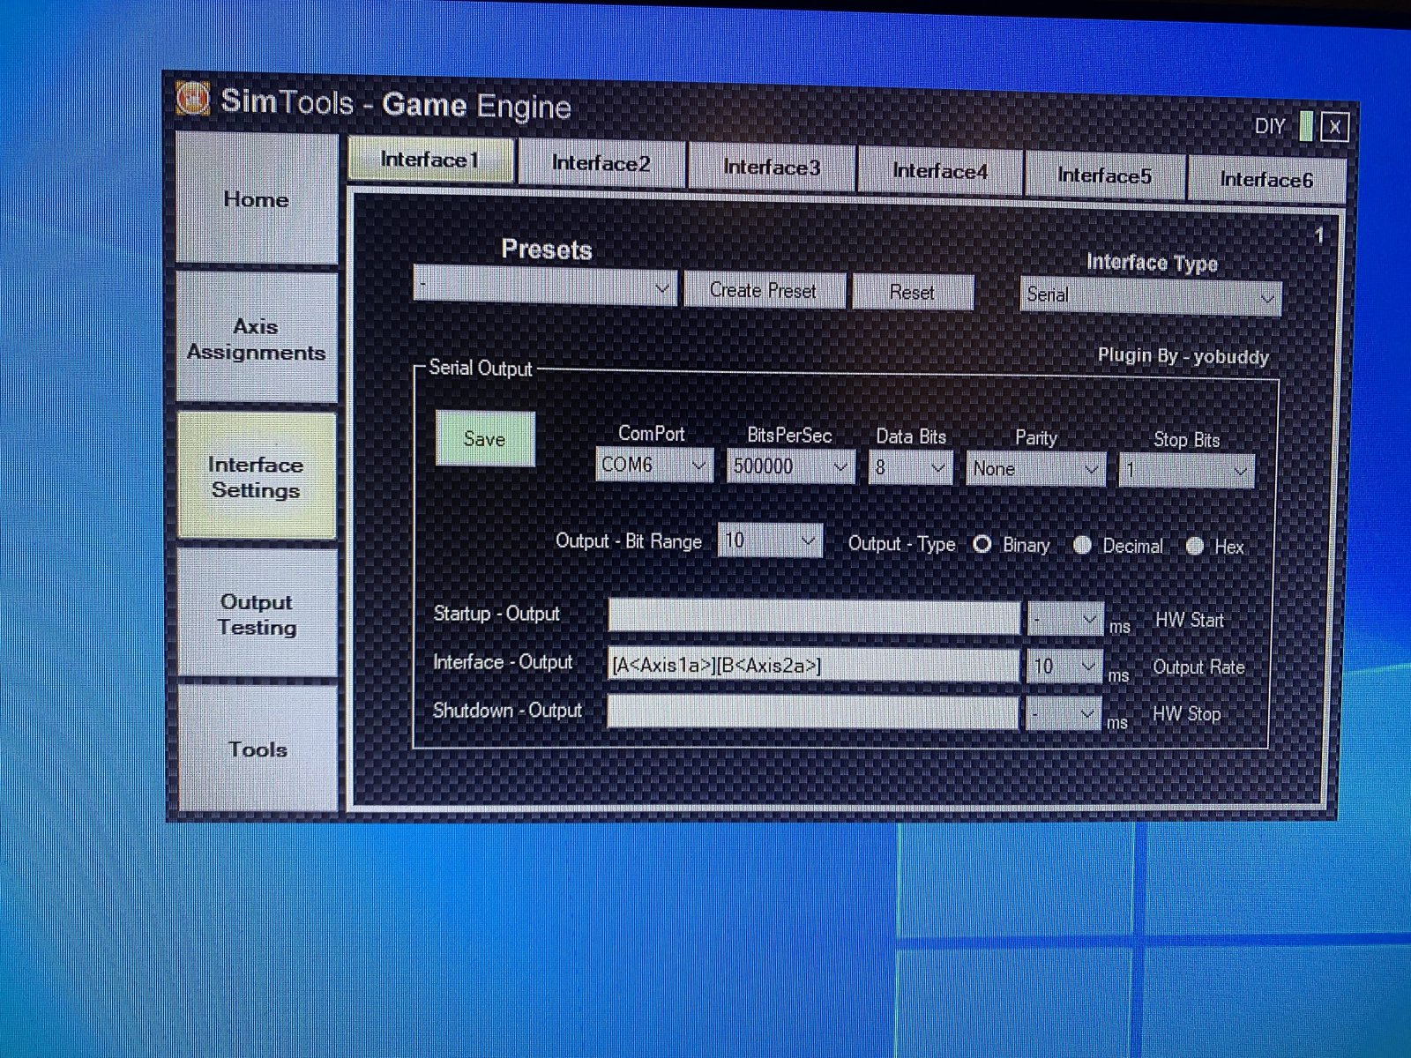This screenshot has width=1411, height=1058.
Task: Open the Output Bit Range dropdown
Action: coord(771,540)
